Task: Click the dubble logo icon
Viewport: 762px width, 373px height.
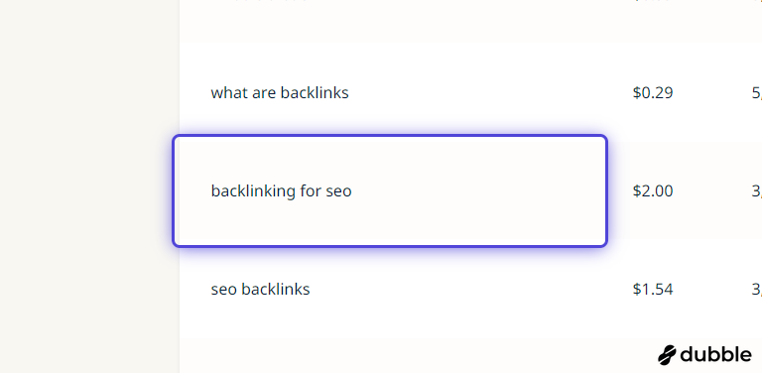Action: click(x=667, y=355)
